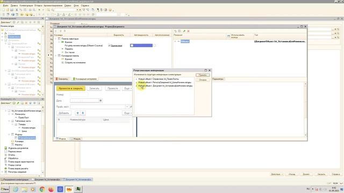This screenshot has height=193, width=344.
Task: Expand the Справочник.hl_ПрайсЛисты entry in the dialog
Action: tap(137, 79)
